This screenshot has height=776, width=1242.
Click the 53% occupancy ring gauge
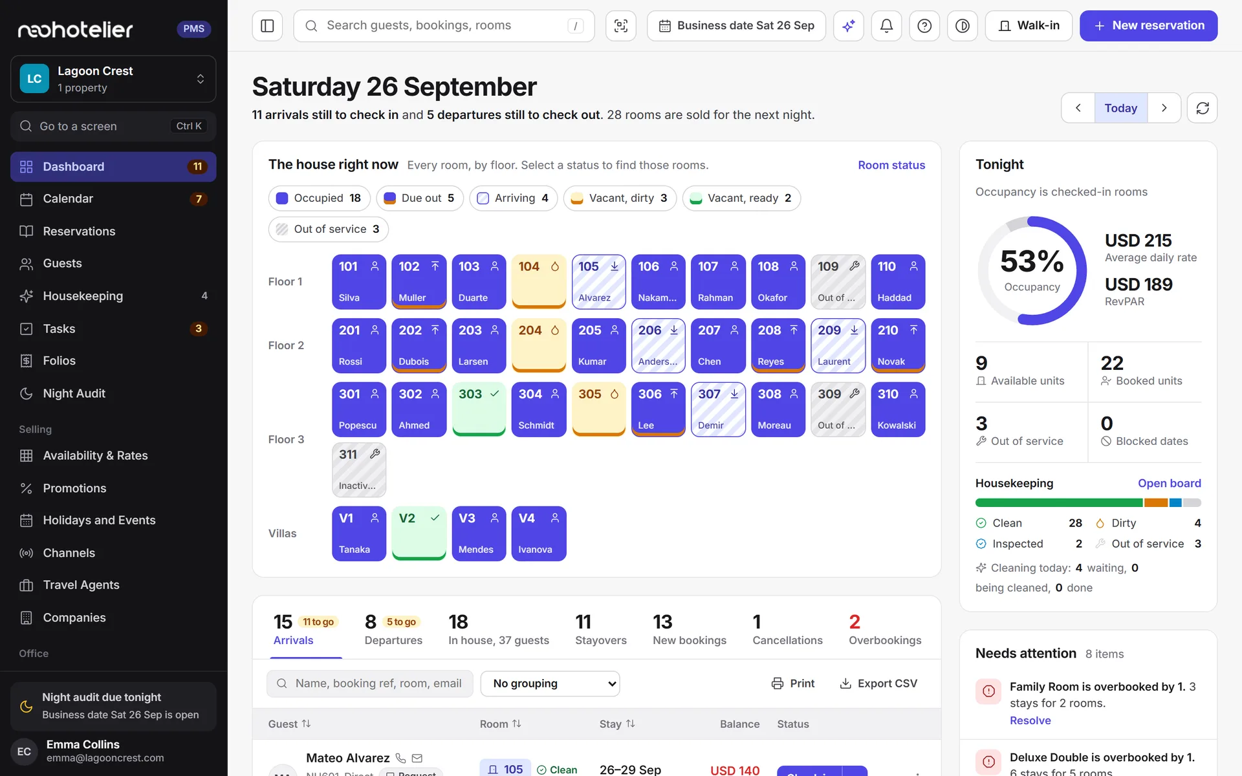1032,270
